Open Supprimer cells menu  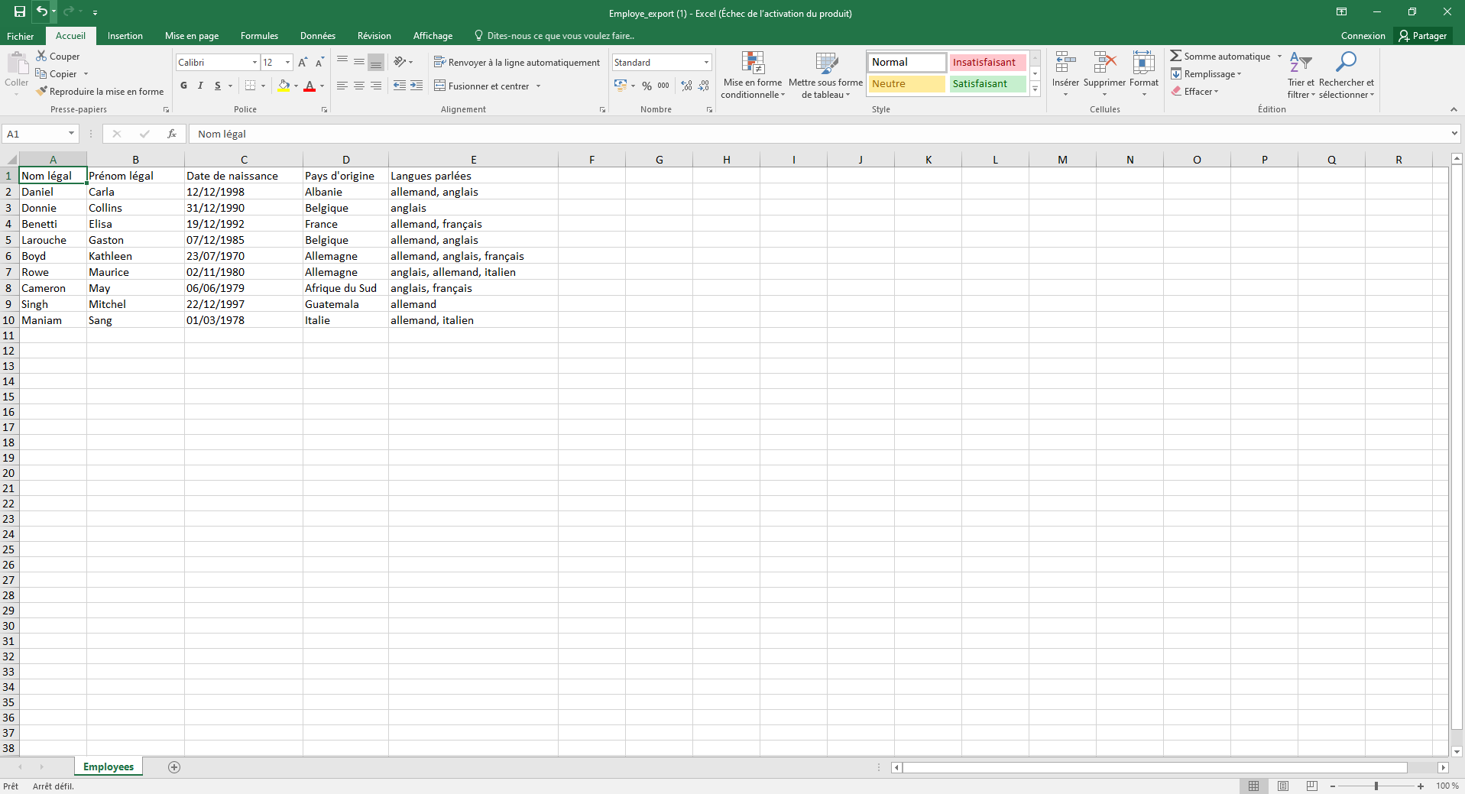1104,74
